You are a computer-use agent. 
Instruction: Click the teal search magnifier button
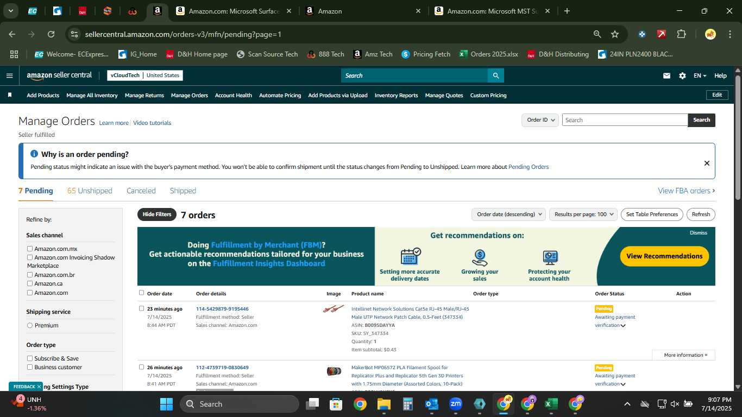click(495, 75)
